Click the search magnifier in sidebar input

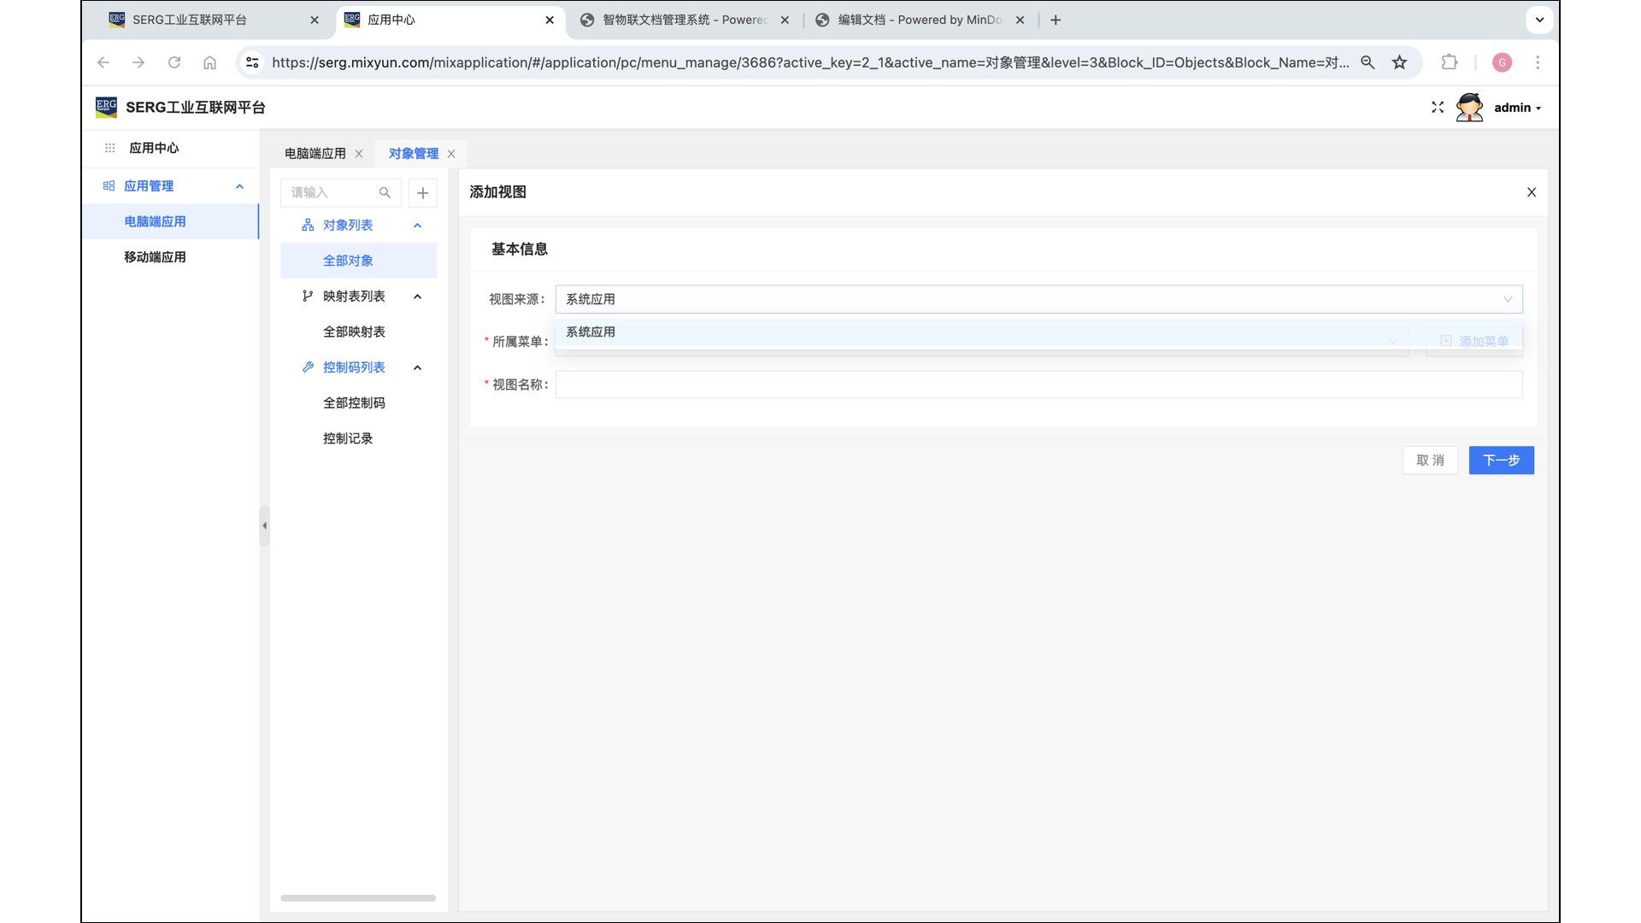click(x=385, y=192)
